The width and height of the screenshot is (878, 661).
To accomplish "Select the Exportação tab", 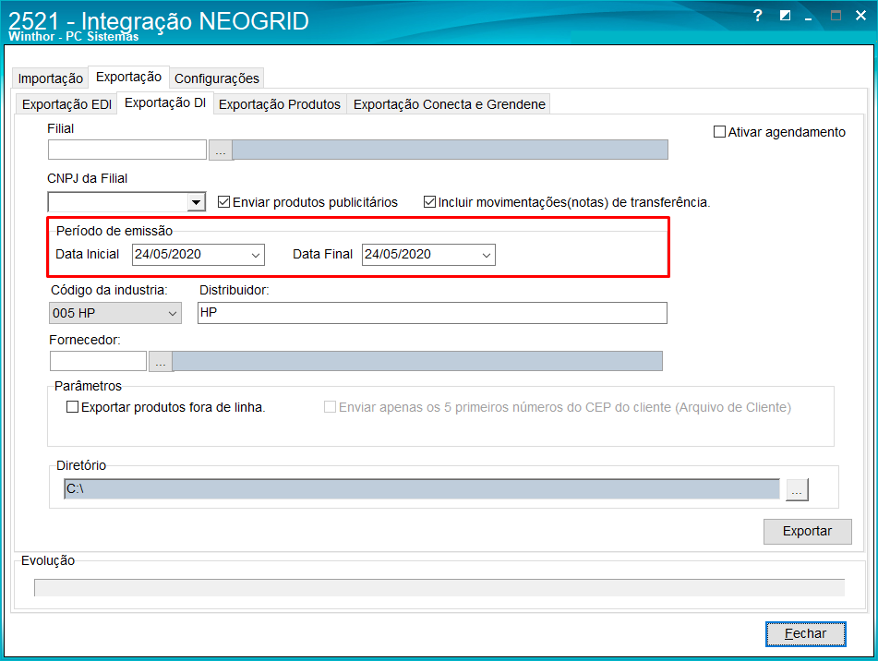I will coord(128,77).
